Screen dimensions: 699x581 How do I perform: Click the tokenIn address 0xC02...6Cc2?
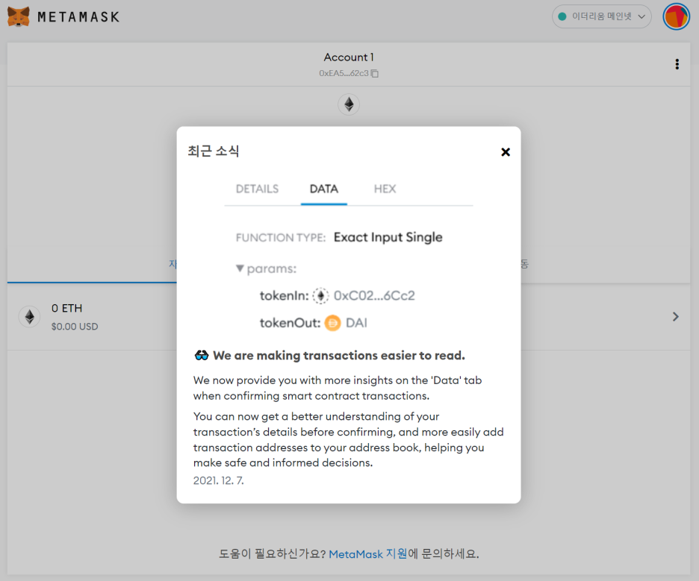point(374,295)
